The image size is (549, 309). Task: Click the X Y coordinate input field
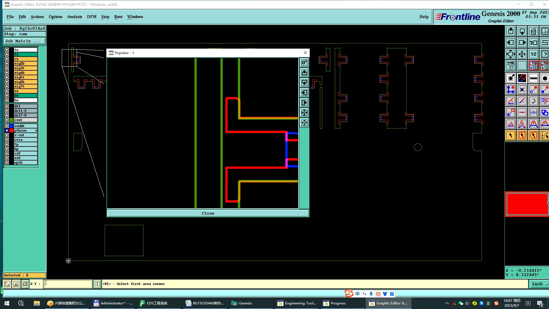click(x=68, y=284)
